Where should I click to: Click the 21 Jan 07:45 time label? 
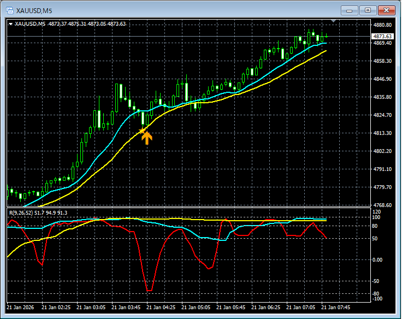(335, 307)
